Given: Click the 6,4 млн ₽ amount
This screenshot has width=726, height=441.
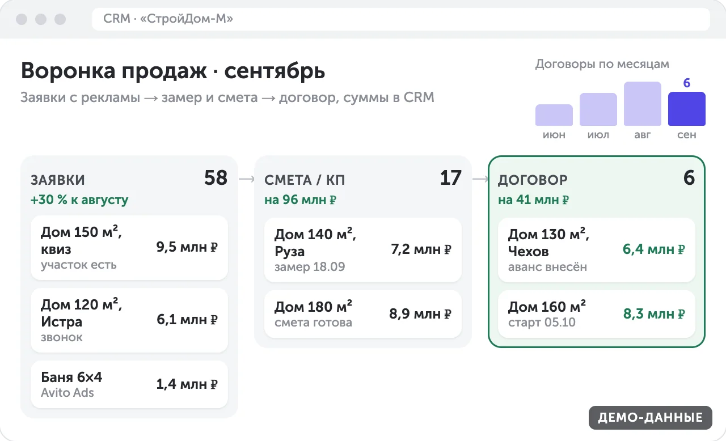Looking at the screenshot, I should 655,249.
